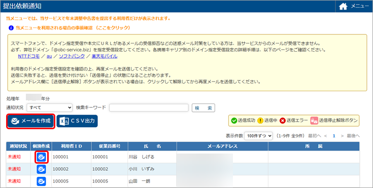Select the 未通知 status of user 100001

tap(14, 157)
